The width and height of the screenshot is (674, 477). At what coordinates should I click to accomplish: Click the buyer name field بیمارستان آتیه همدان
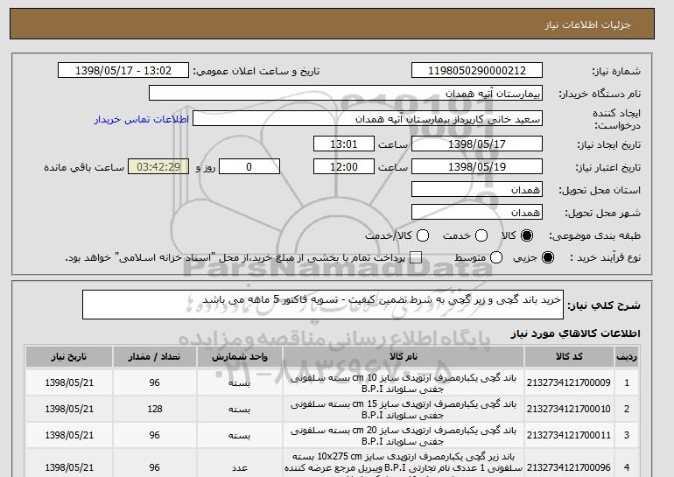[346, 94]
